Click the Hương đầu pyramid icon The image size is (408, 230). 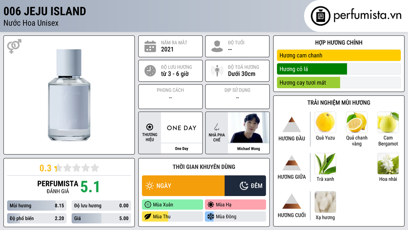pos(292,125)
